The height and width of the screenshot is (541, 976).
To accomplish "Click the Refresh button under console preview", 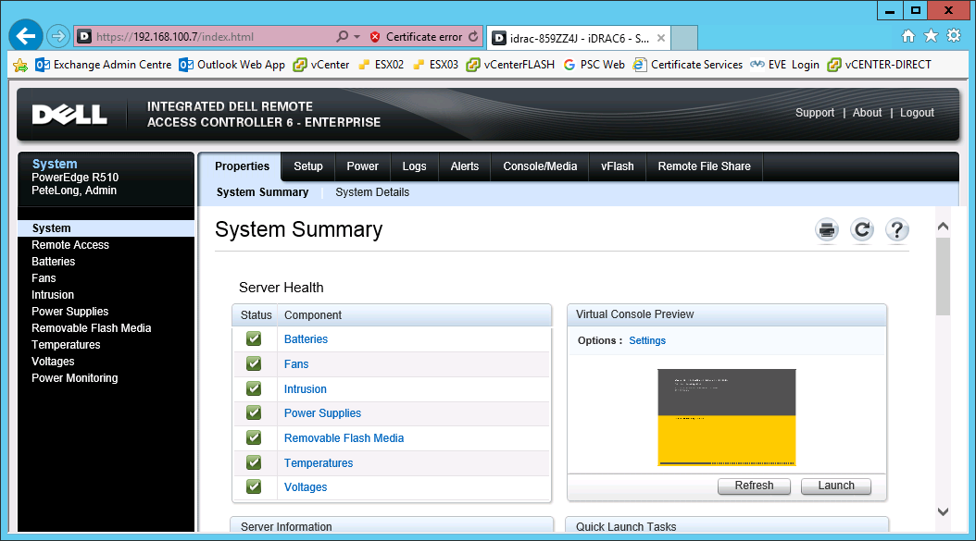I will point(754,486).
